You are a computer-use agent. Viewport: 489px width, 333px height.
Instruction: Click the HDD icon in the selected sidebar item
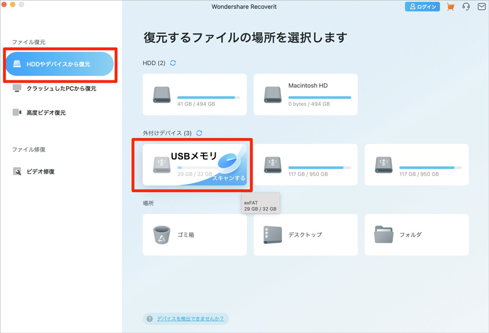17,64
